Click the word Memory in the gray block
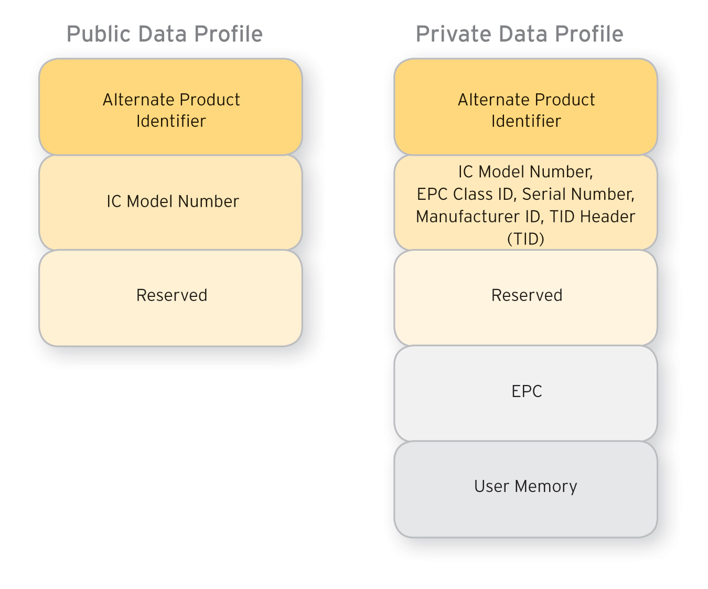 coord(545,487)
